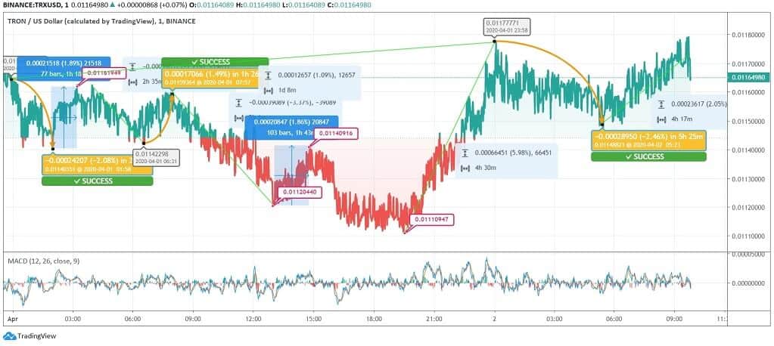Click the 21:00 label on the time axis
774x346 pixels.
pos(434,318)
